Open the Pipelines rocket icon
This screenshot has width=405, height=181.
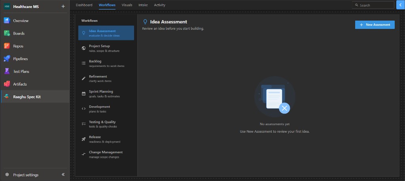pyautogui.click(x=7, y=59)
